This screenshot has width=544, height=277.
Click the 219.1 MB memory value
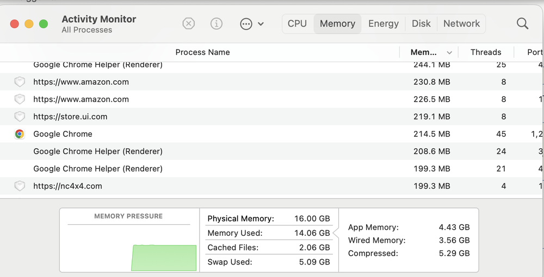pyautogui.click(x=431, y=117)
